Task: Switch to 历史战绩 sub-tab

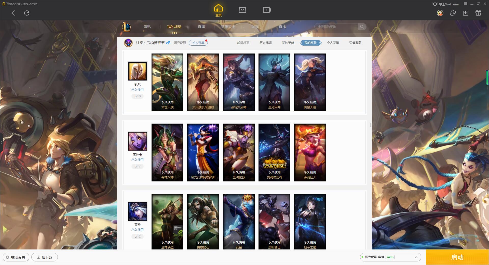Action: tap(266, 43)
